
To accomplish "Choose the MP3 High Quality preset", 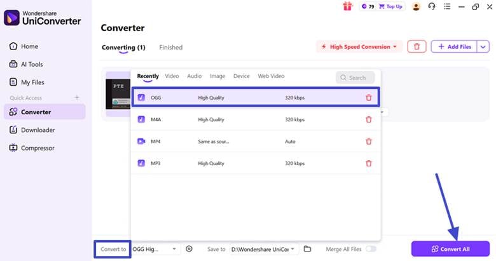I will [256, 163].
